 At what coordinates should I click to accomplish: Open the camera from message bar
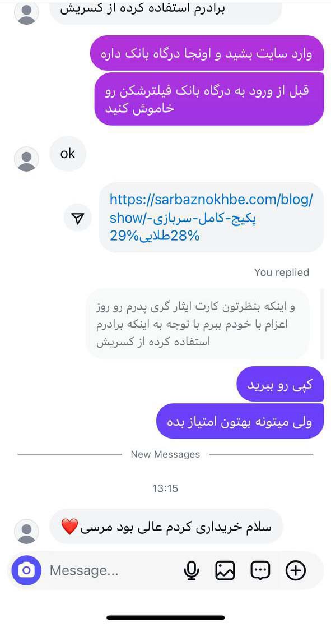(x=26, y=570)
